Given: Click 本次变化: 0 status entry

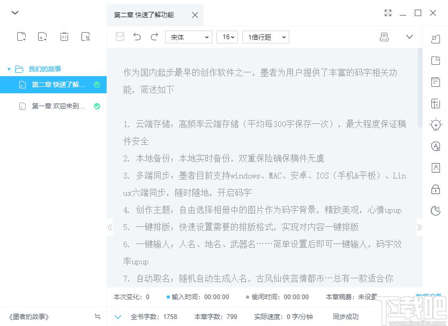Looking at the screenshot, I should coord(131,297).
